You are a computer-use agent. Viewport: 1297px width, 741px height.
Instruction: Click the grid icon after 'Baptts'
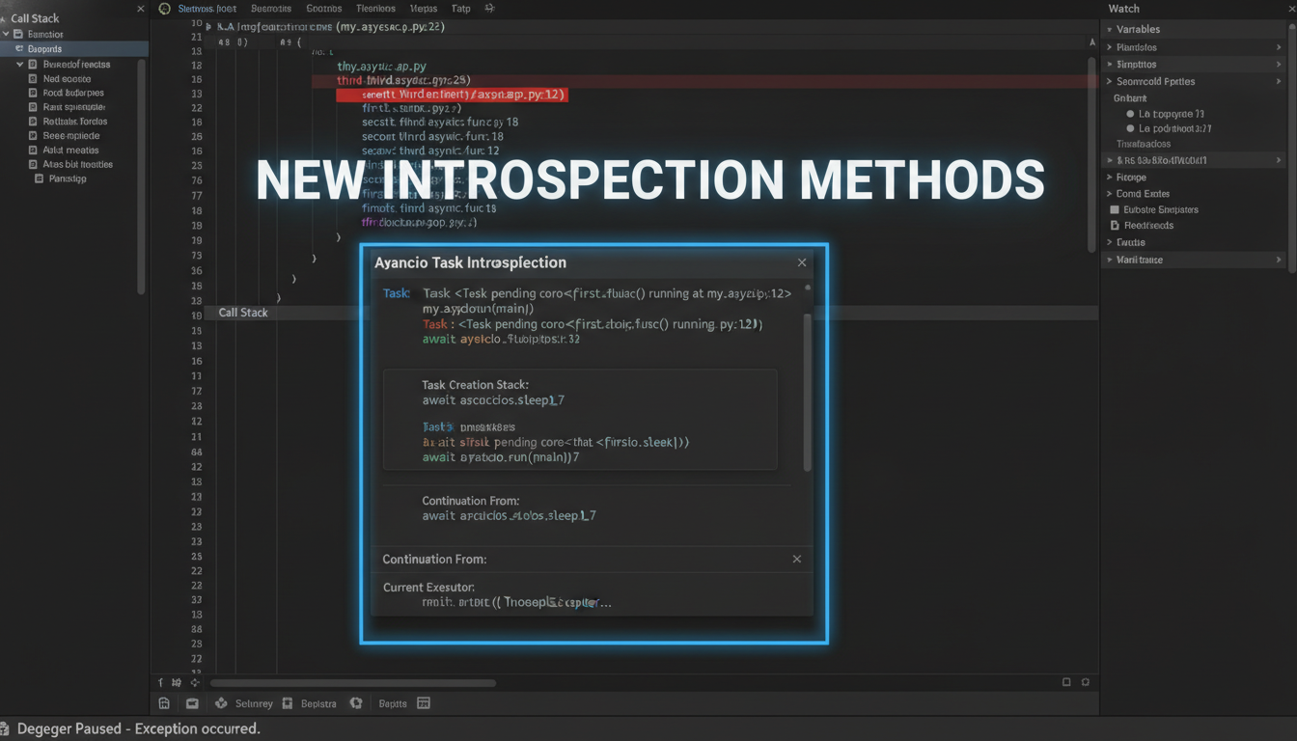[x=423, y=703]
